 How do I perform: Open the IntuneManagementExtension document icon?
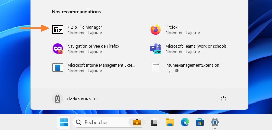click(x=155, y=68)
